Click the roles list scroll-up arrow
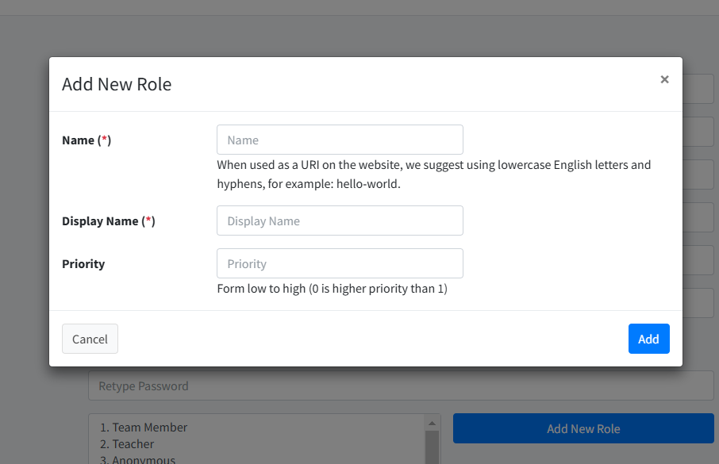The image size is (719, 464). point(433,422)
